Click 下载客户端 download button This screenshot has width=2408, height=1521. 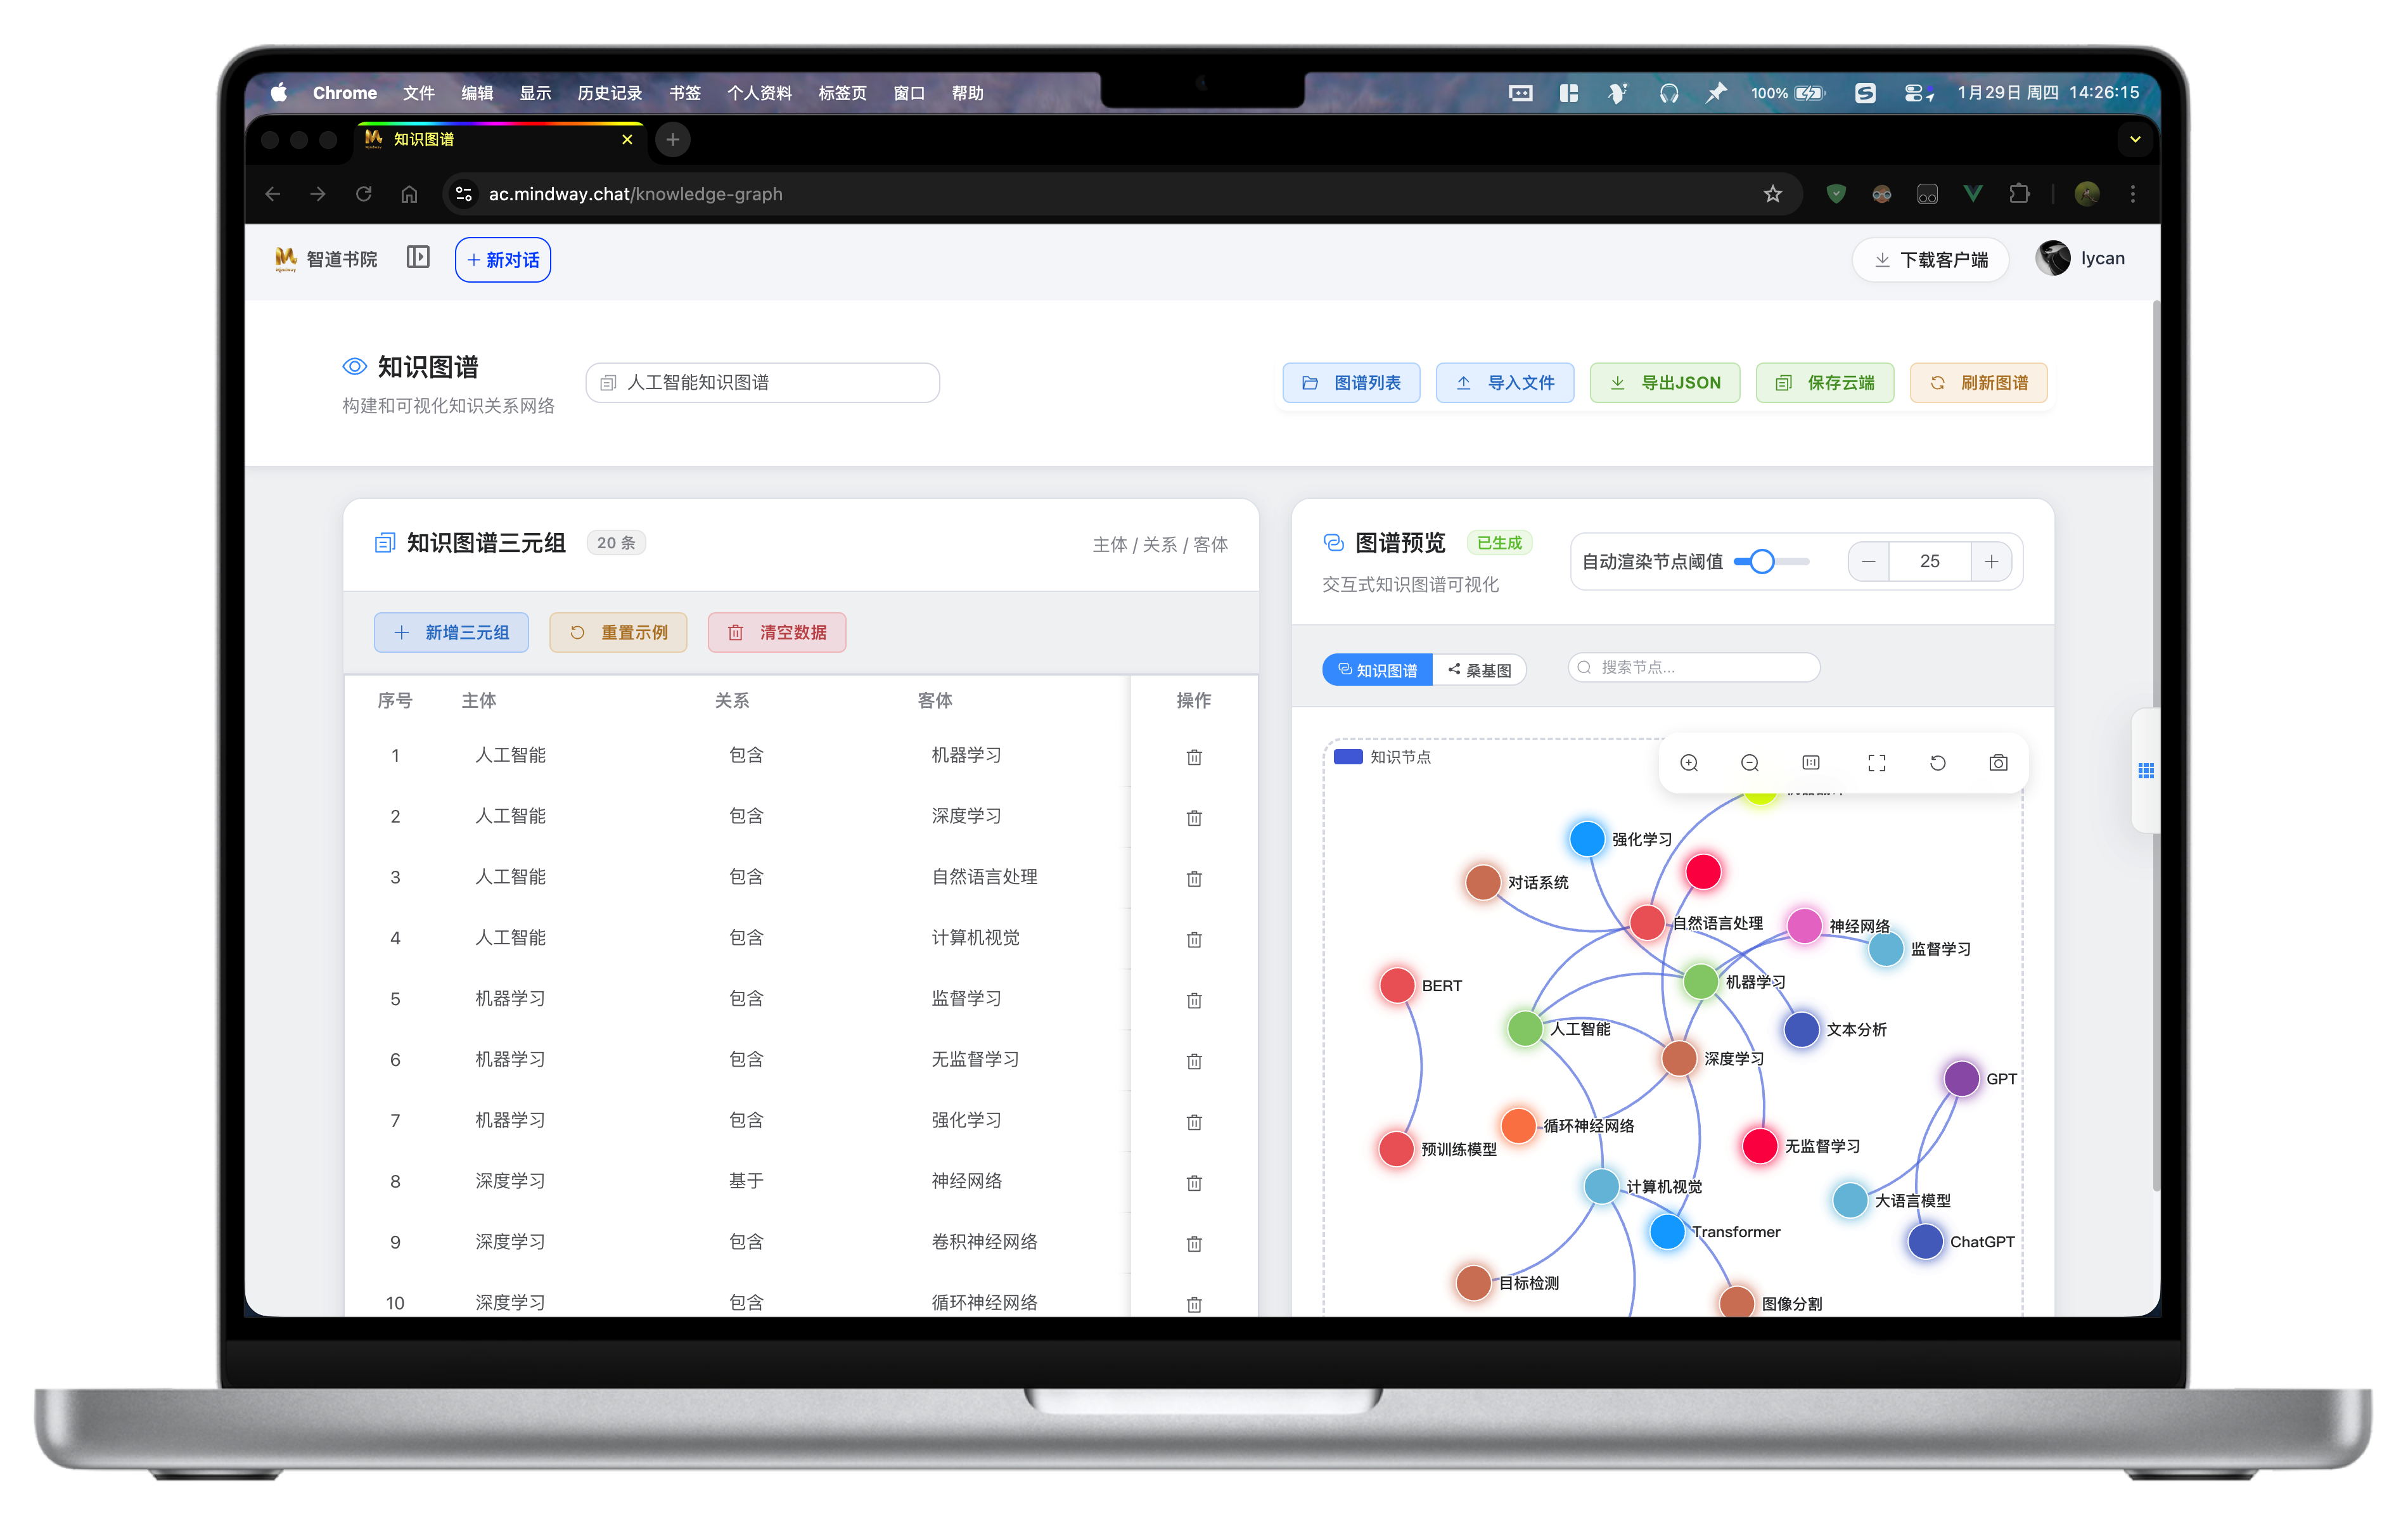tap(1930, 260)
